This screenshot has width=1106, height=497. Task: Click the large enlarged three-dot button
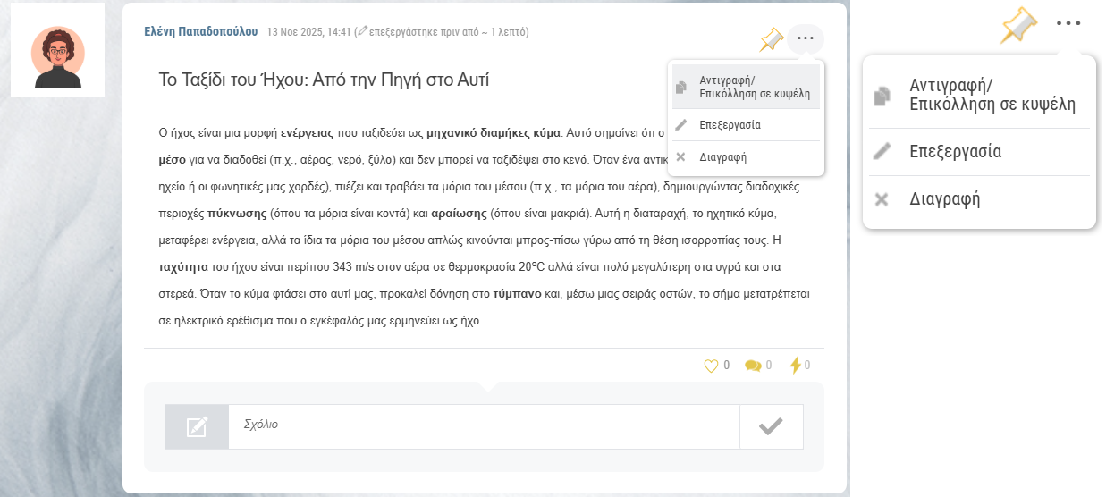coord(1068,24)
